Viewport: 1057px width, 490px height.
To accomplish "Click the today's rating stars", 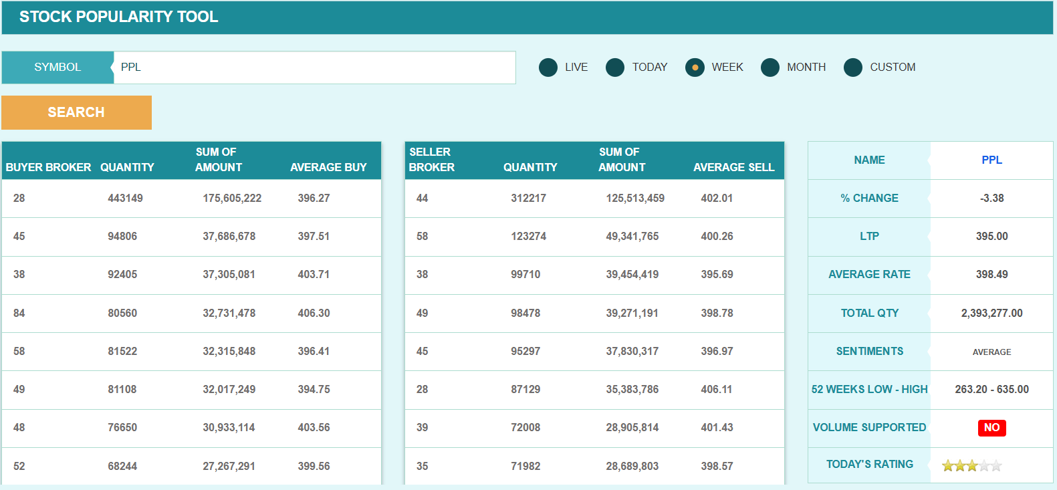I will [x=971, y=465].
